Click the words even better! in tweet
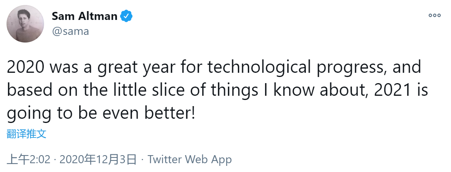This screenshot has width=451, height=172. tap(148, 113)
